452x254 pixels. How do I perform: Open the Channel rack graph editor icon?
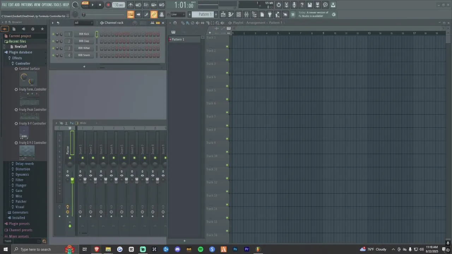tap(152, 23)
